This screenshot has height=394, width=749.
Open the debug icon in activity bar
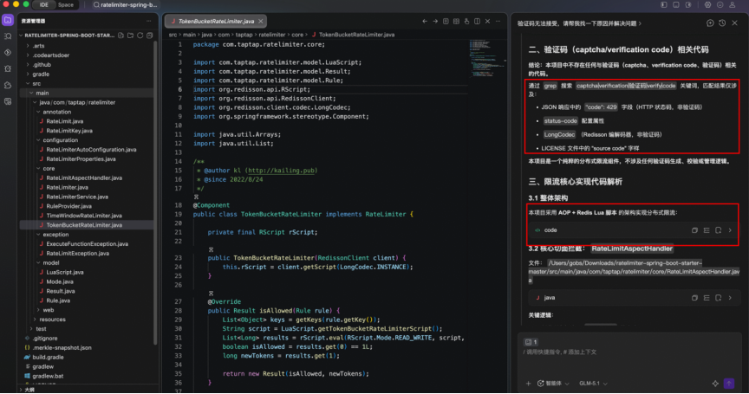pyautogui.click(x=8, y=68)
